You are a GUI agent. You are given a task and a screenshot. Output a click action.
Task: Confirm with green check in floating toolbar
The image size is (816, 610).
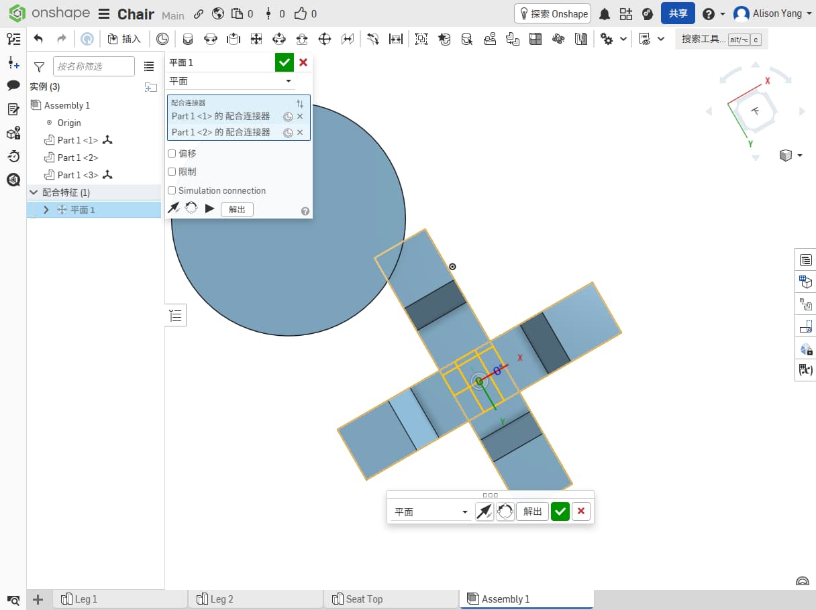tap(560, 512)
